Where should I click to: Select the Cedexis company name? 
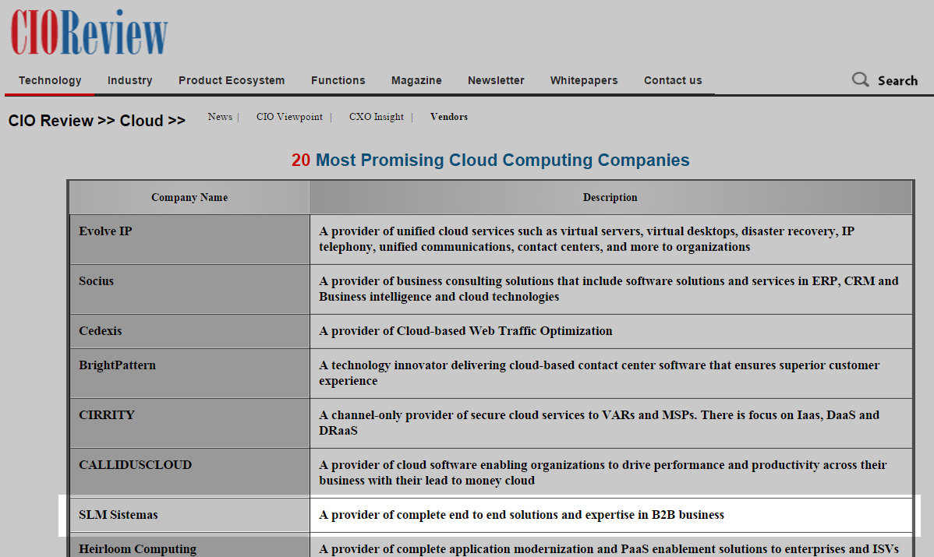click(100, 331)
